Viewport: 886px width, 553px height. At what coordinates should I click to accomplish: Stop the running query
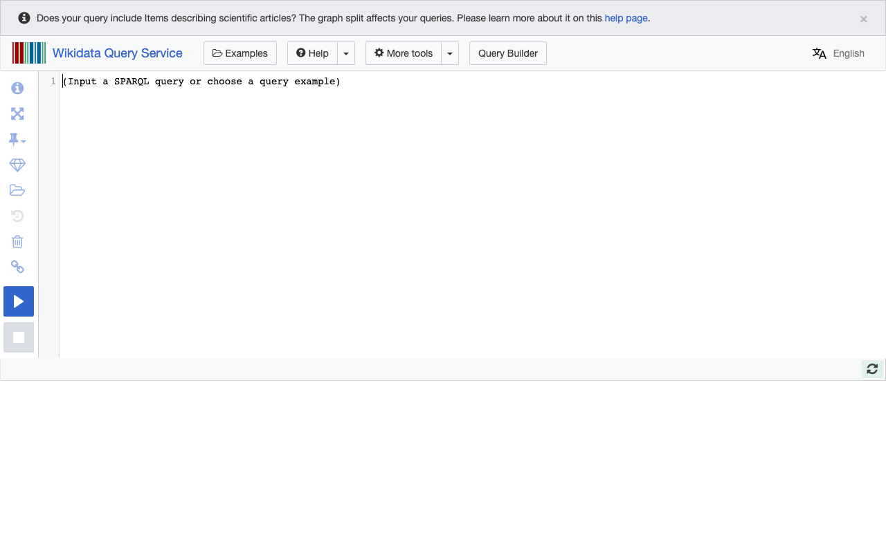point(19,337)
